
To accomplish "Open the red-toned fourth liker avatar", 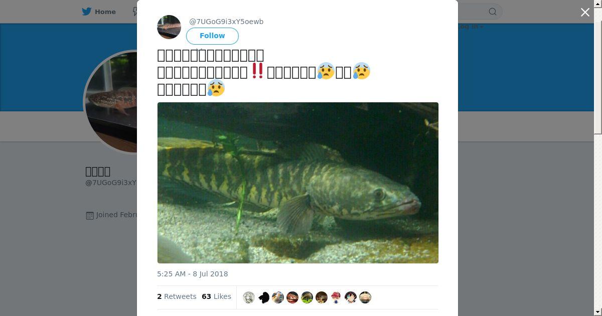I will coord(292,297).
